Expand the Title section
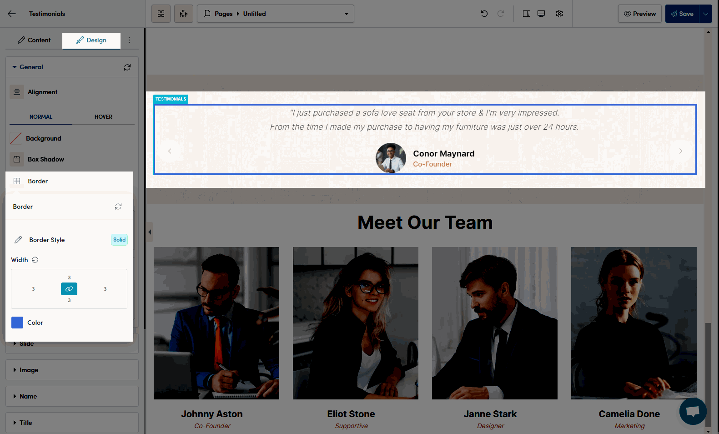This screenshot has height=434, width=719. click(x=72, y=423)
